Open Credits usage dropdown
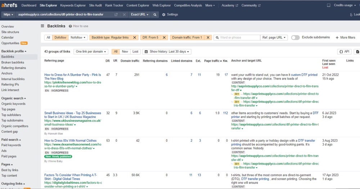This screenshot has height=189, width=360. click(x=345, y=5)
